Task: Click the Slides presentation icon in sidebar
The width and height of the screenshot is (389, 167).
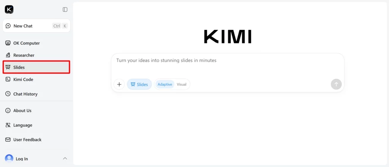Action: [8, 67]
